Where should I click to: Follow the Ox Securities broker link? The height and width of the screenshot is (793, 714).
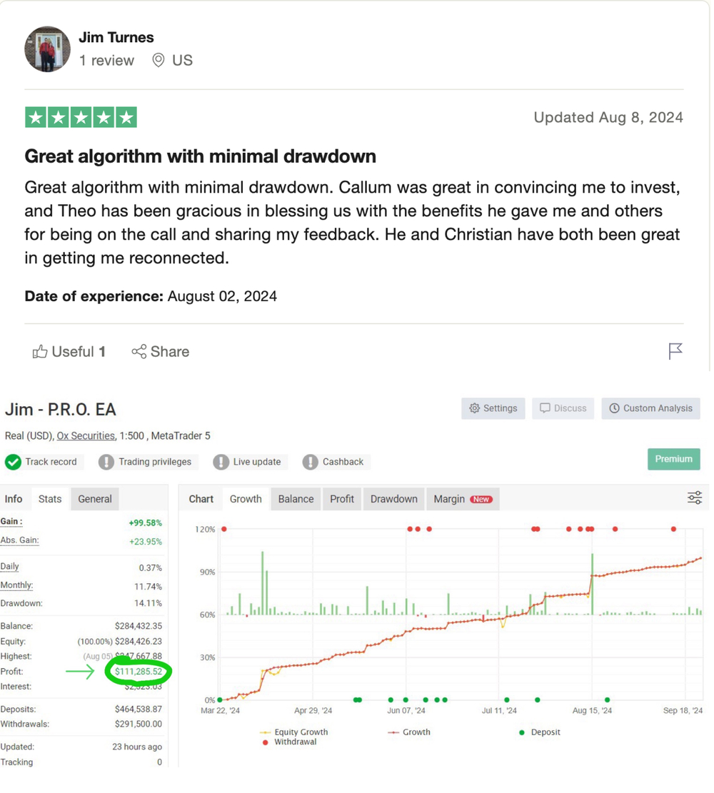86,435
